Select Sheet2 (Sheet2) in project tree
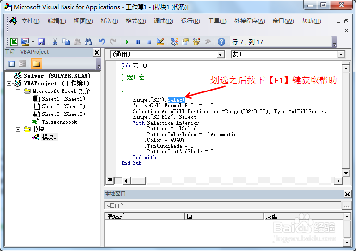The height and width of the screenshot is (251, 356). point(63,107)
